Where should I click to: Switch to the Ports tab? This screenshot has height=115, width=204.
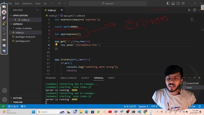coord(111,78)
